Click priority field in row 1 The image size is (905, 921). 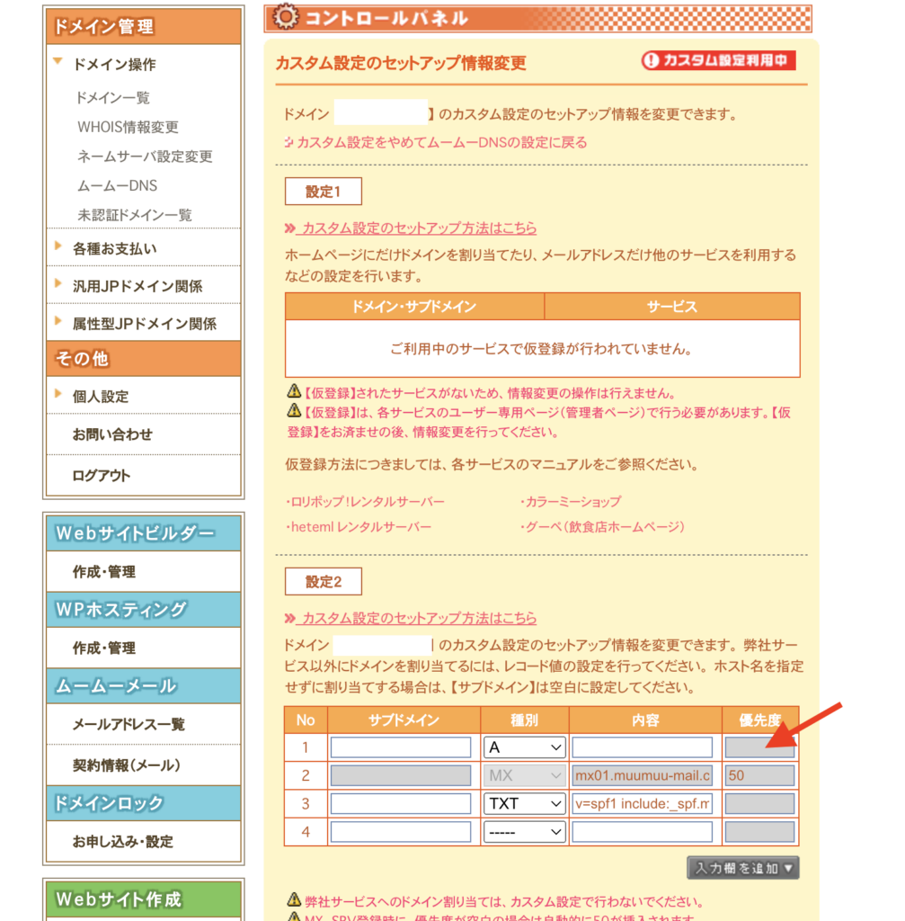[759, 747]
